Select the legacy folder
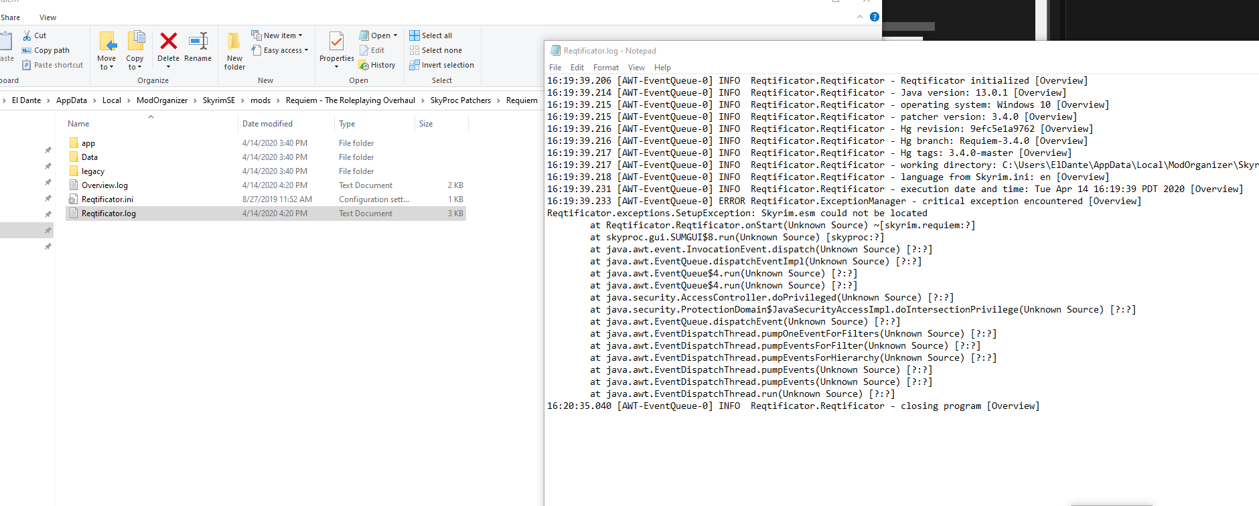Viewport: 1259px width, 506px height. pos(266,171)
